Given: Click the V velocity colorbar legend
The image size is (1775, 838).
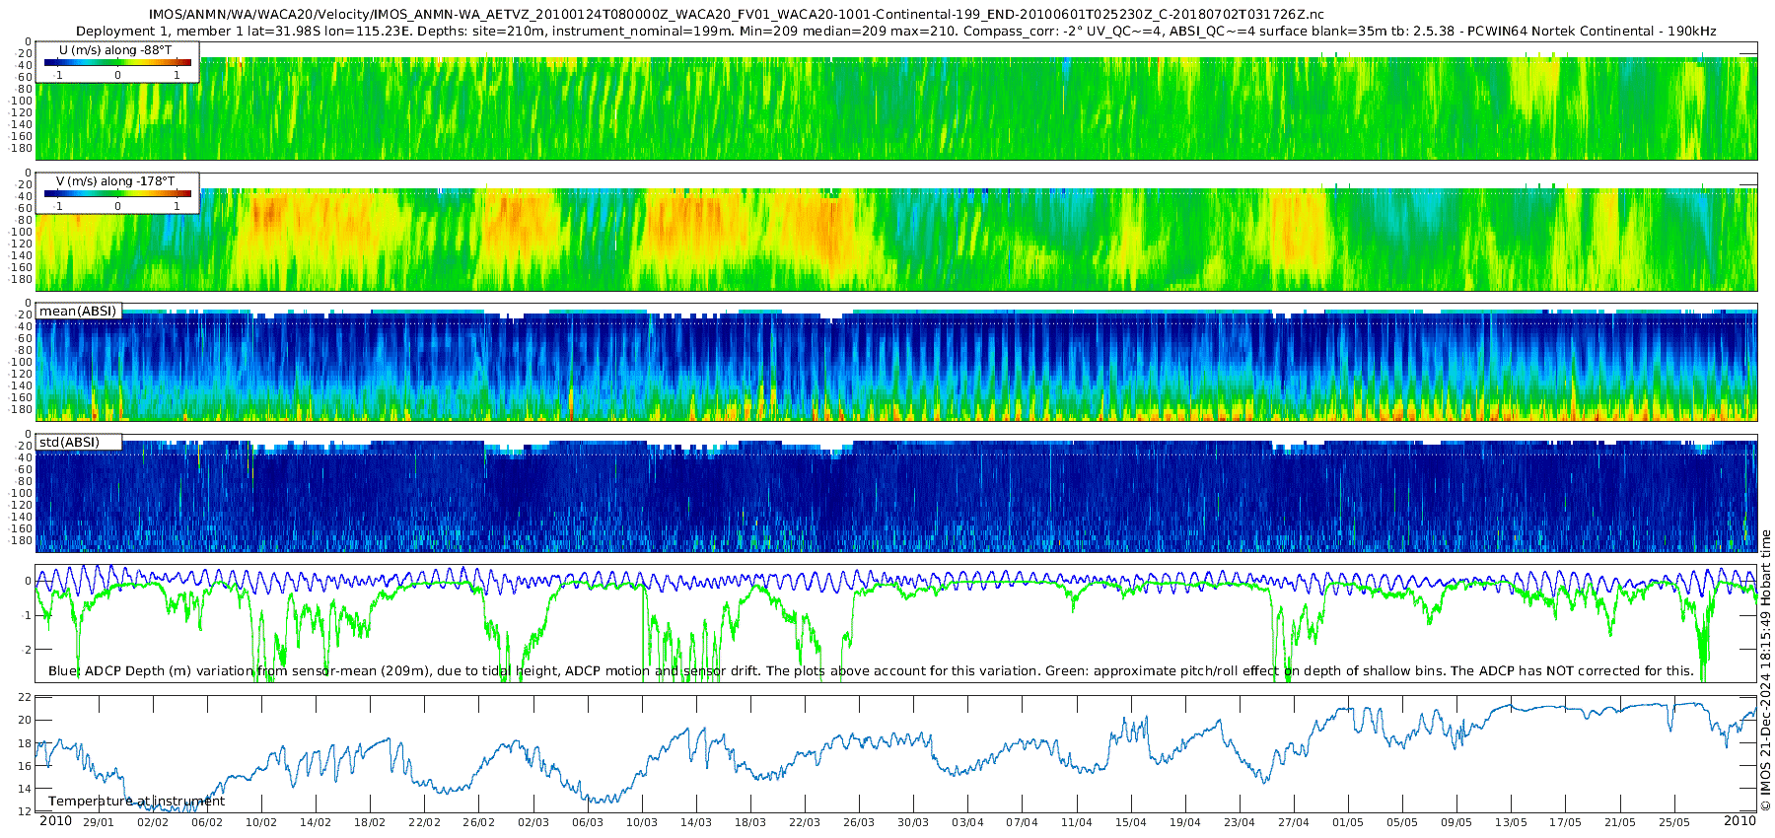Looking at the screenshot, I should click(116, 193).
